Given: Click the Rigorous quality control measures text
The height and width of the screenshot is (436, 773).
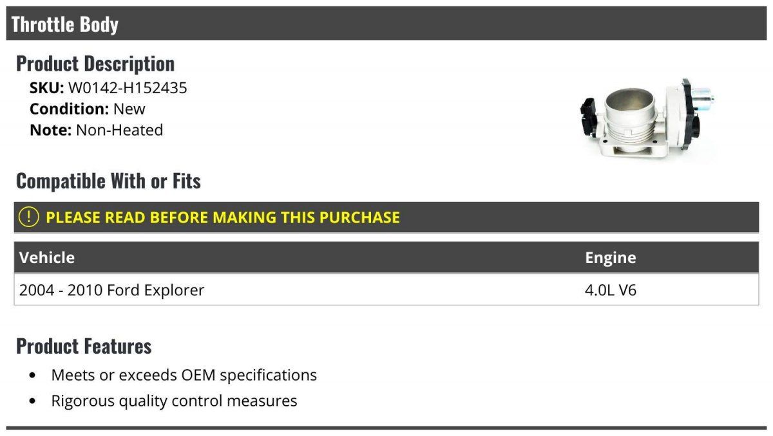Looking at the screenshot, I should pyautogui.click(x=174, y=401).
